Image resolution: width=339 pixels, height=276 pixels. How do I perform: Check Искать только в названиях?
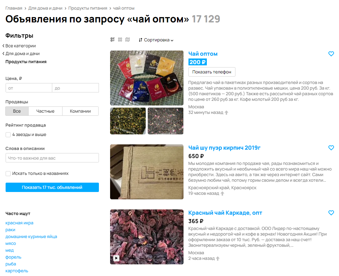(x=8, y=174)
